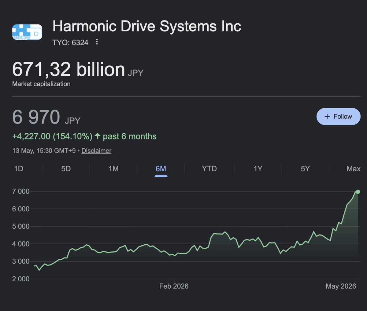Click the green up arrow beside past 6 months
This screenshot has width=367, height=311.
[97, 136]
